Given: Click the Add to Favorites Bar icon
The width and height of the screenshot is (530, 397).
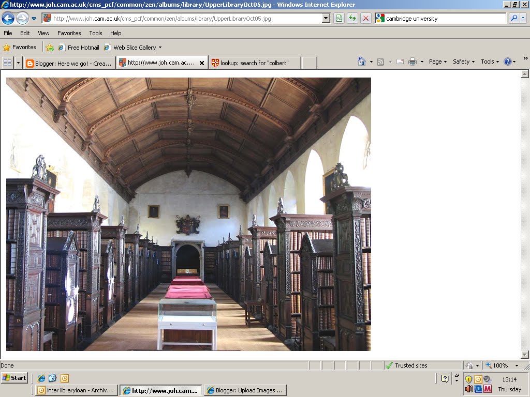Looking at the screenshot, I should 50,48.
